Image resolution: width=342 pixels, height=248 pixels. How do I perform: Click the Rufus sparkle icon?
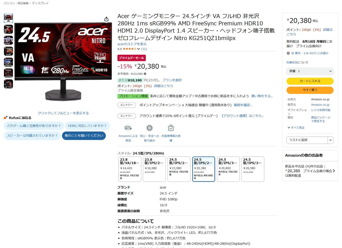coord(6,118)
